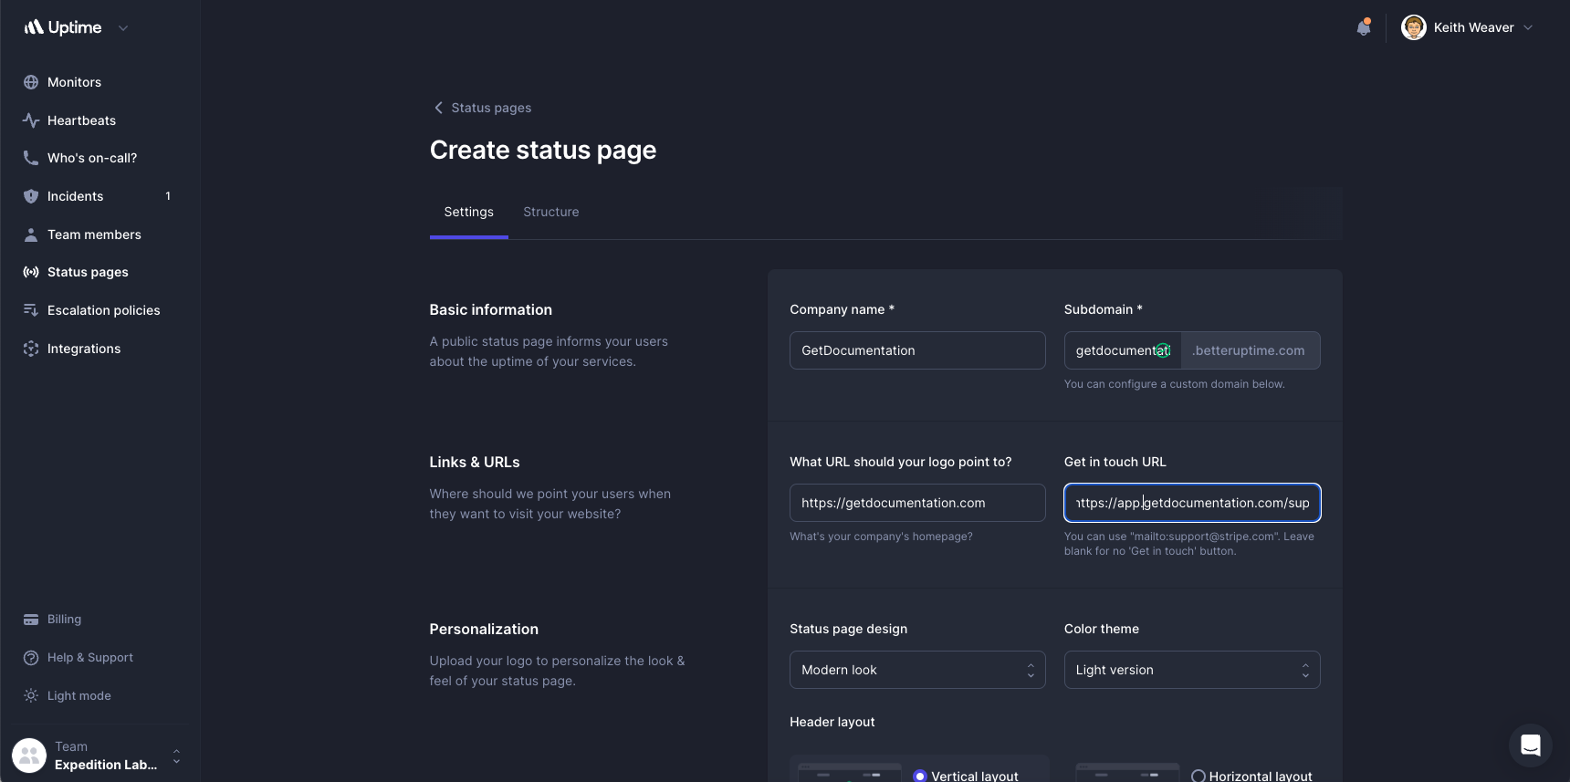The width and height of the screenshot is (1570, 782).
Task: Open Integrations via its sidebar icon
Action: click(x=31, y=349)
